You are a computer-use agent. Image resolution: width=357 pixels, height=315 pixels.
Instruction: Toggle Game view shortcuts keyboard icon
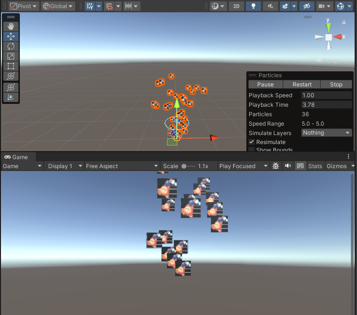point(300,166)
